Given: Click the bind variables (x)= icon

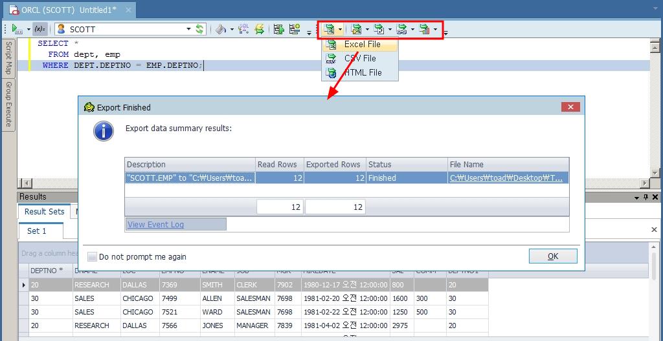Looking at the screenshot, I should point(40,29).
